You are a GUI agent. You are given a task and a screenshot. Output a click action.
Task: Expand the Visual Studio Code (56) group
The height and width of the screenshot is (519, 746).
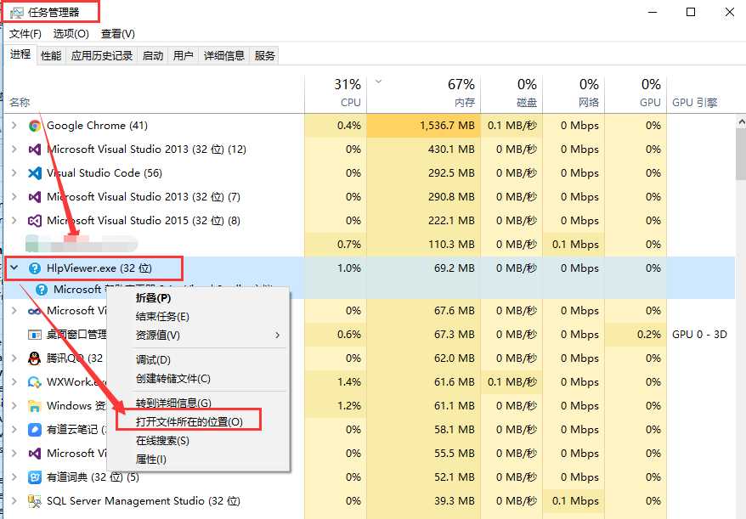pyautogui.click(x=14, y=173)
